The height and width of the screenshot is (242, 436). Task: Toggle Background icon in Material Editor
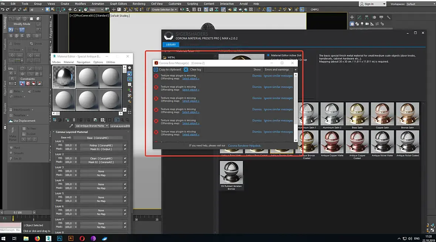tap(130, 79)
